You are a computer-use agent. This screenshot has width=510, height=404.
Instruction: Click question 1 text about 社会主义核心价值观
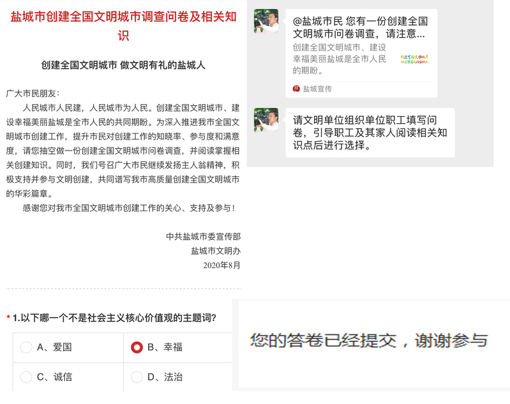114,318
